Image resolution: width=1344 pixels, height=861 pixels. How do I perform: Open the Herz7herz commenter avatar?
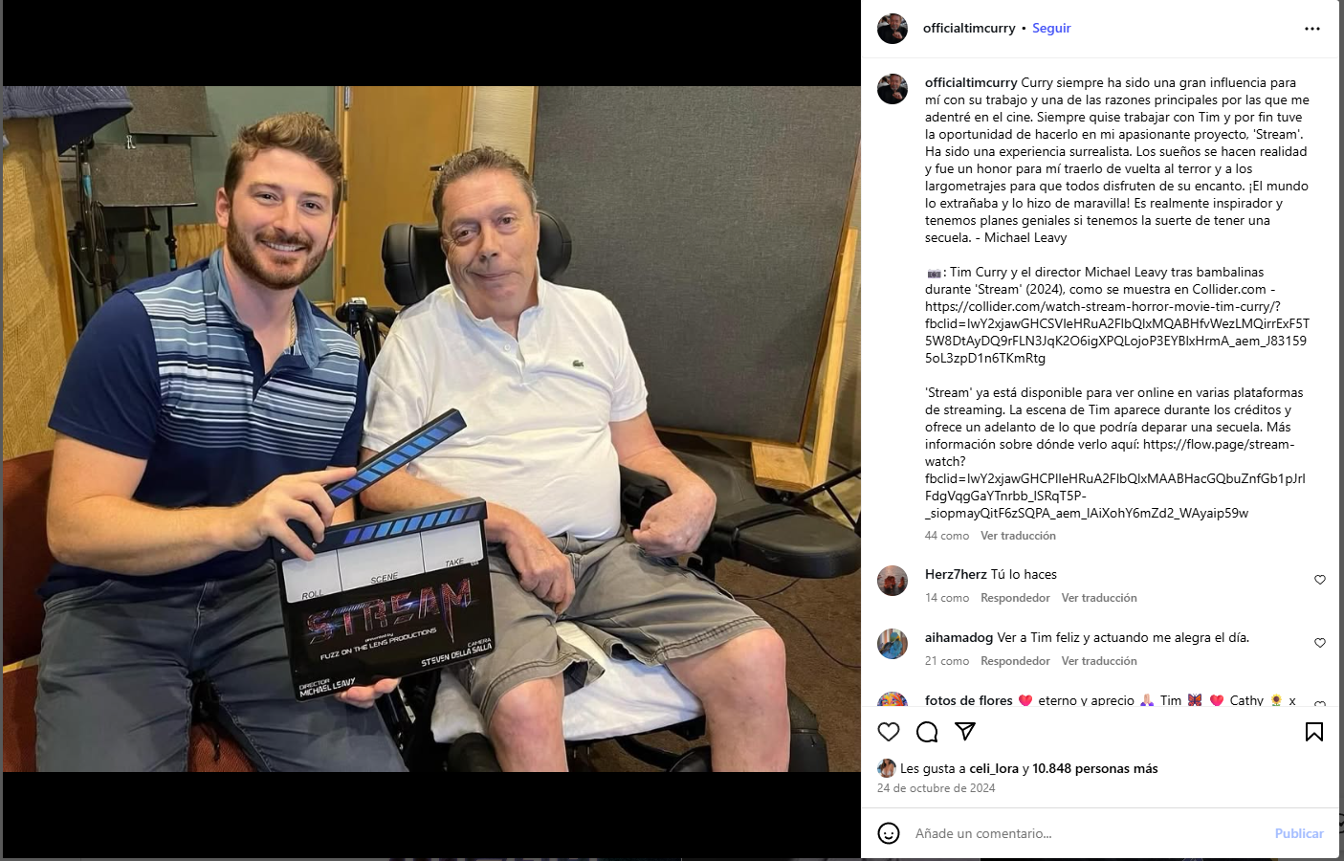click(x=892, y=581)
